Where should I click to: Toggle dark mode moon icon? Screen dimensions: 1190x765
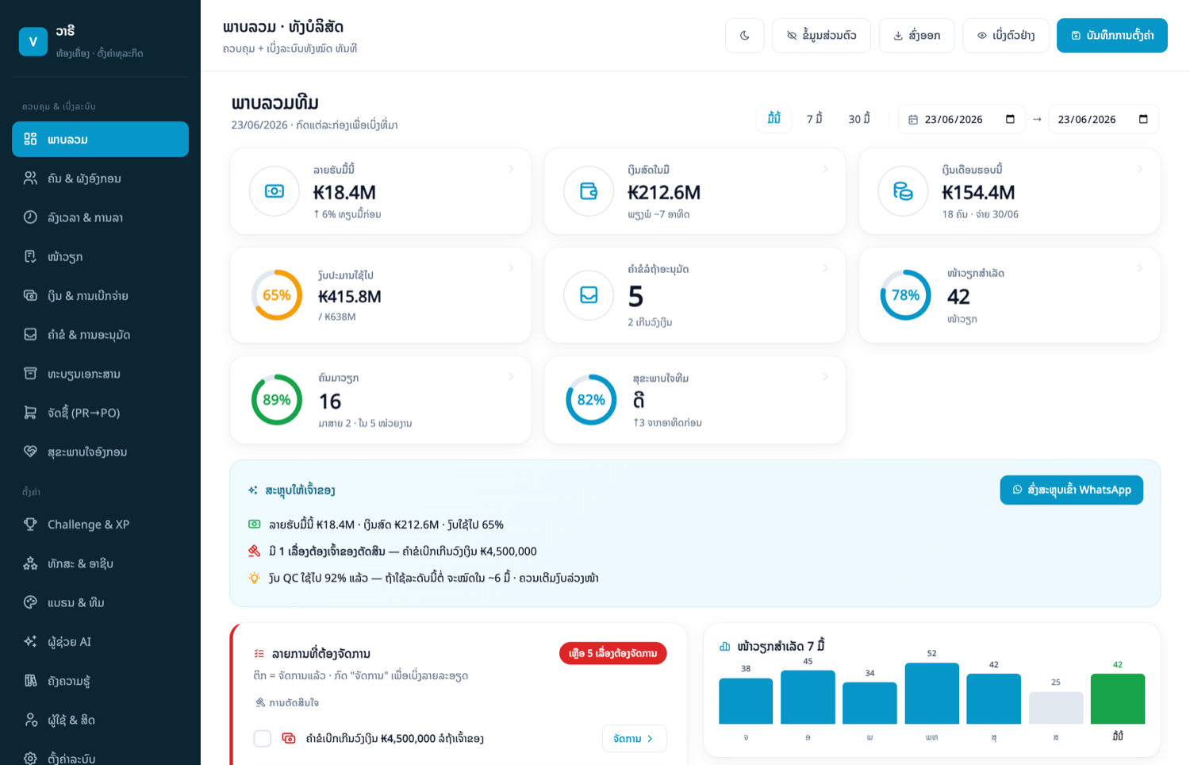point(744,36)
